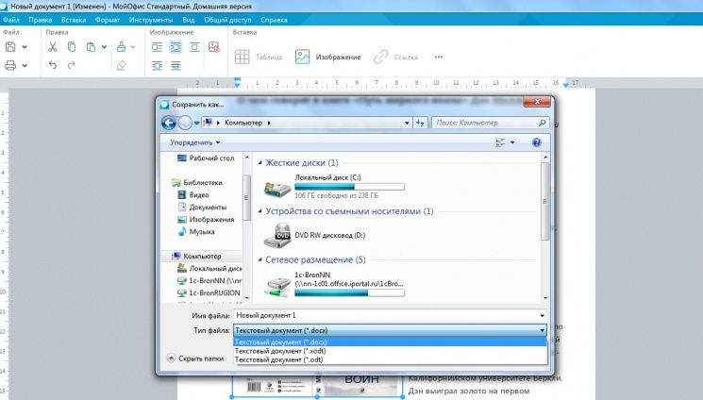The height and width of the screenshot is (400, 703).
Task: Click the Изображение insert button
Action: pyautogui.click(x=327, y=57)
